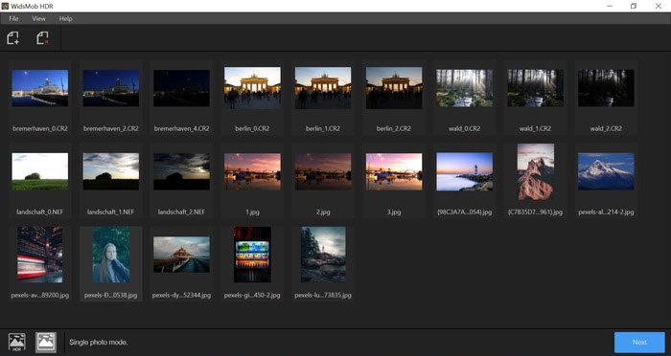671x356 pixels.
Task: Select the pexels-al...214-2.jpg mountain thumbnail
Action: (606, 171)
